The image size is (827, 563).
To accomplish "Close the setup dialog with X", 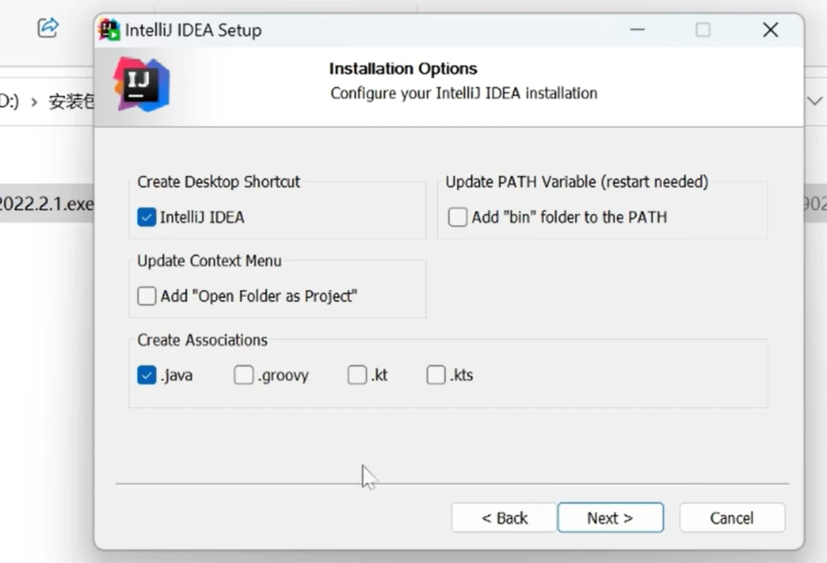I will (771, 30).
